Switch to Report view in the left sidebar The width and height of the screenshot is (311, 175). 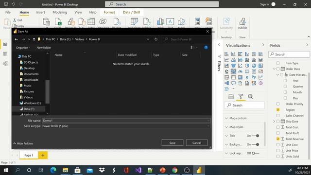click(x=5, y=44)
